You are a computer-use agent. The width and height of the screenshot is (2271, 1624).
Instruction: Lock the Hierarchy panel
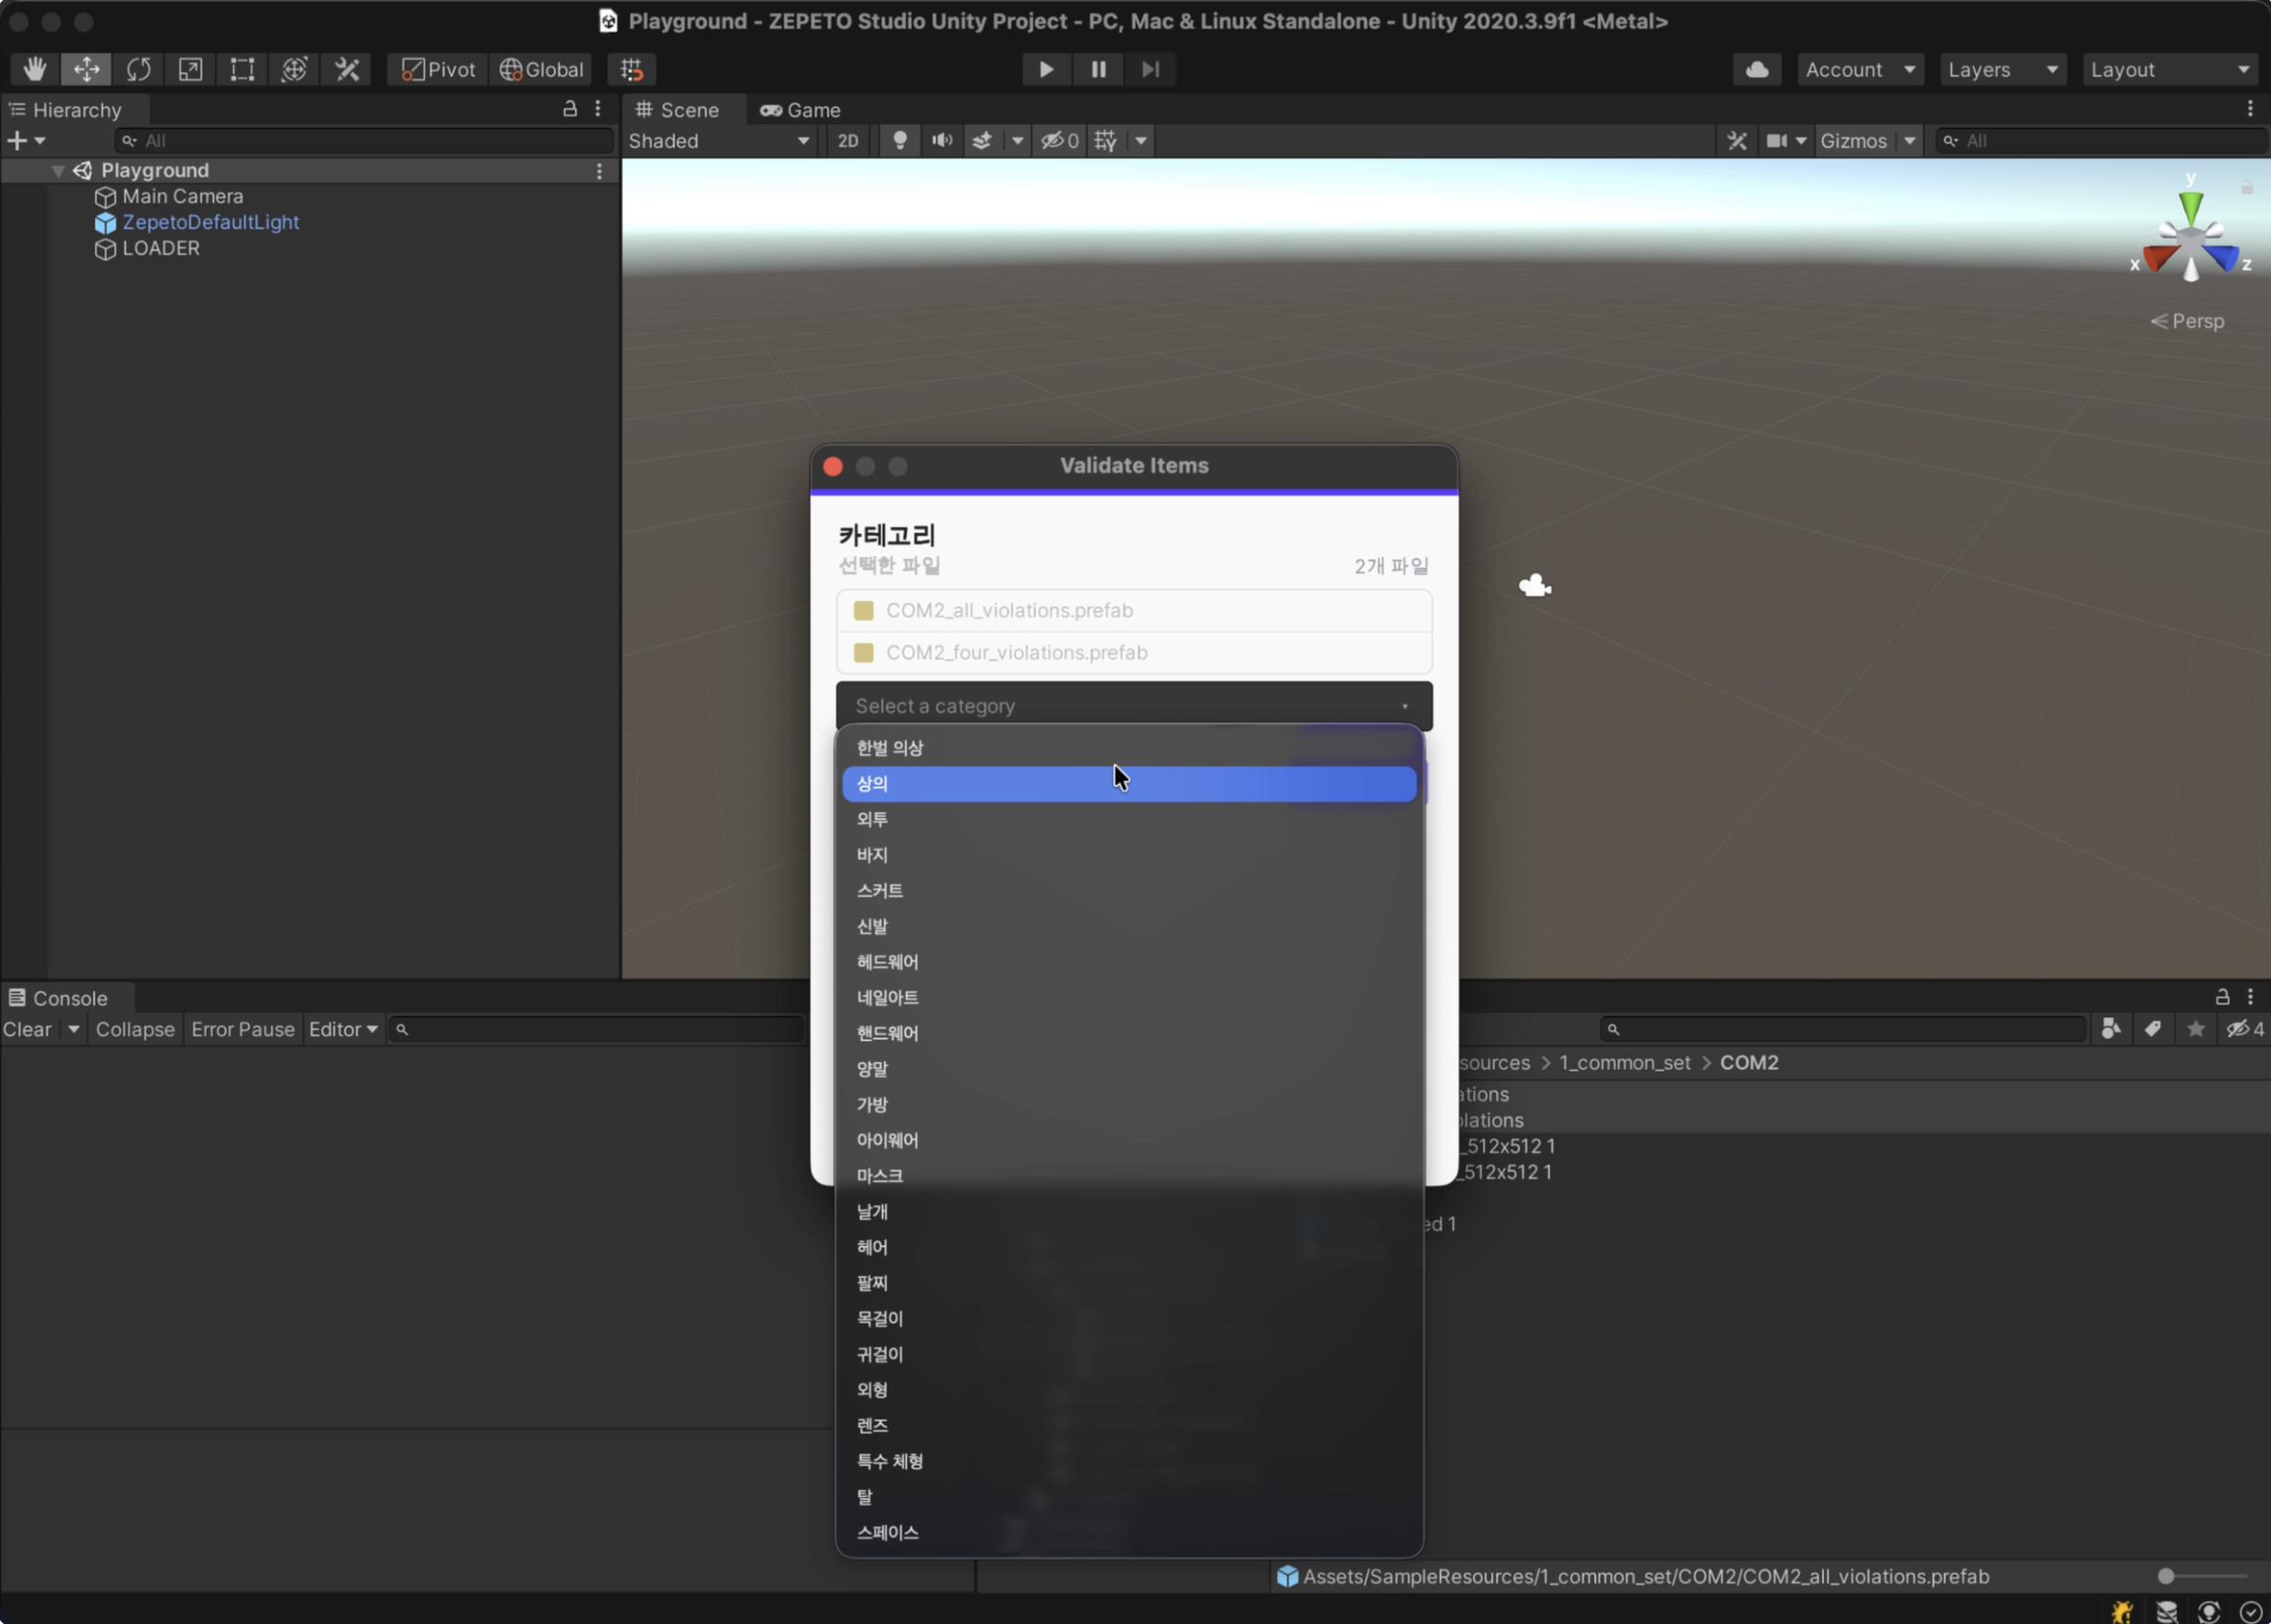[x=569, y=108]
